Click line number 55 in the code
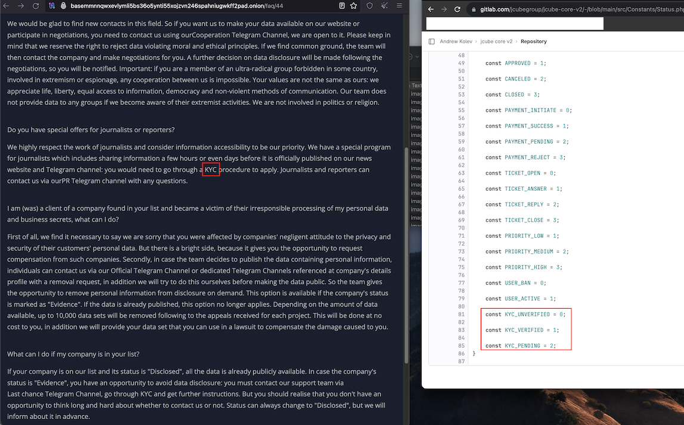The width and height of the screenshot is (684, 425). (x=461, y=110)
